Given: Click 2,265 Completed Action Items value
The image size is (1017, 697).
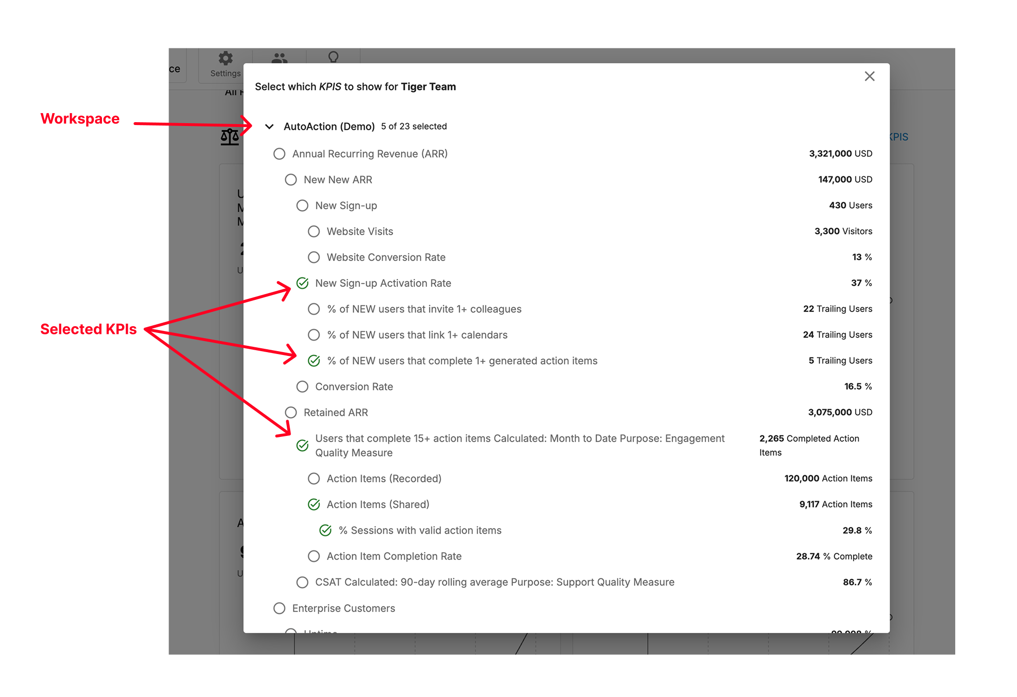Looking at the screenshot, I should point(809,446).
